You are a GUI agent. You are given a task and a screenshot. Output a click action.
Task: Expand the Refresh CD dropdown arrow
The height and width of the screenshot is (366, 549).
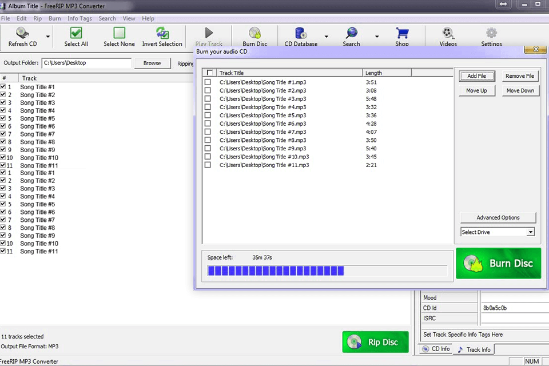pyautogui.click(x=48, y=37)
